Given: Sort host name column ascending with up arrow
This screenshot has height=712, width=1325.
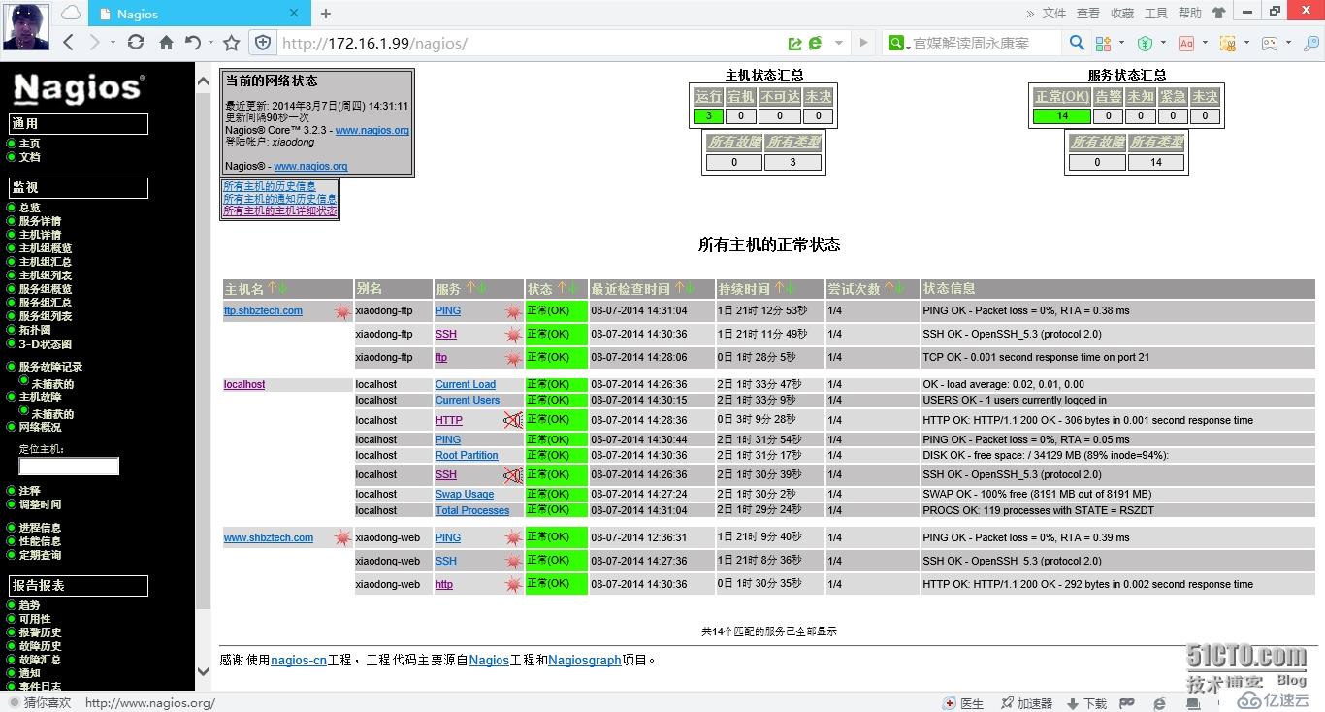Looking at the screenshot, I should (273, 288).
